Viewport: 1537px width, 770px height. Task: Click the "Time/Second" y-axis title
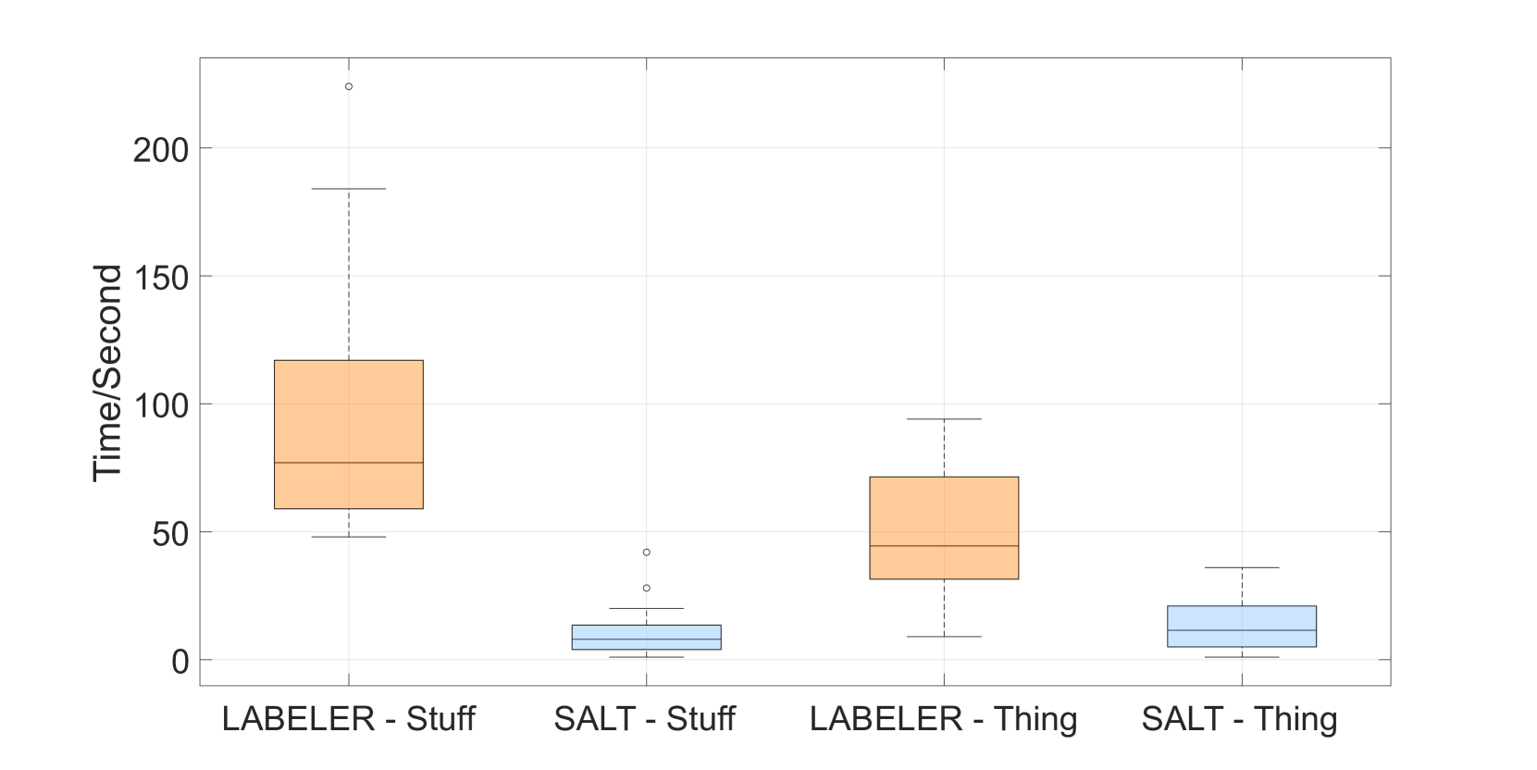pos(108,372)
